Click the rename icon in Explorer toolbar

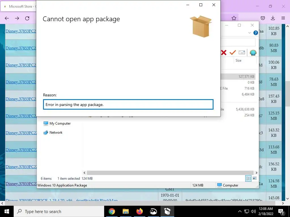242,53
